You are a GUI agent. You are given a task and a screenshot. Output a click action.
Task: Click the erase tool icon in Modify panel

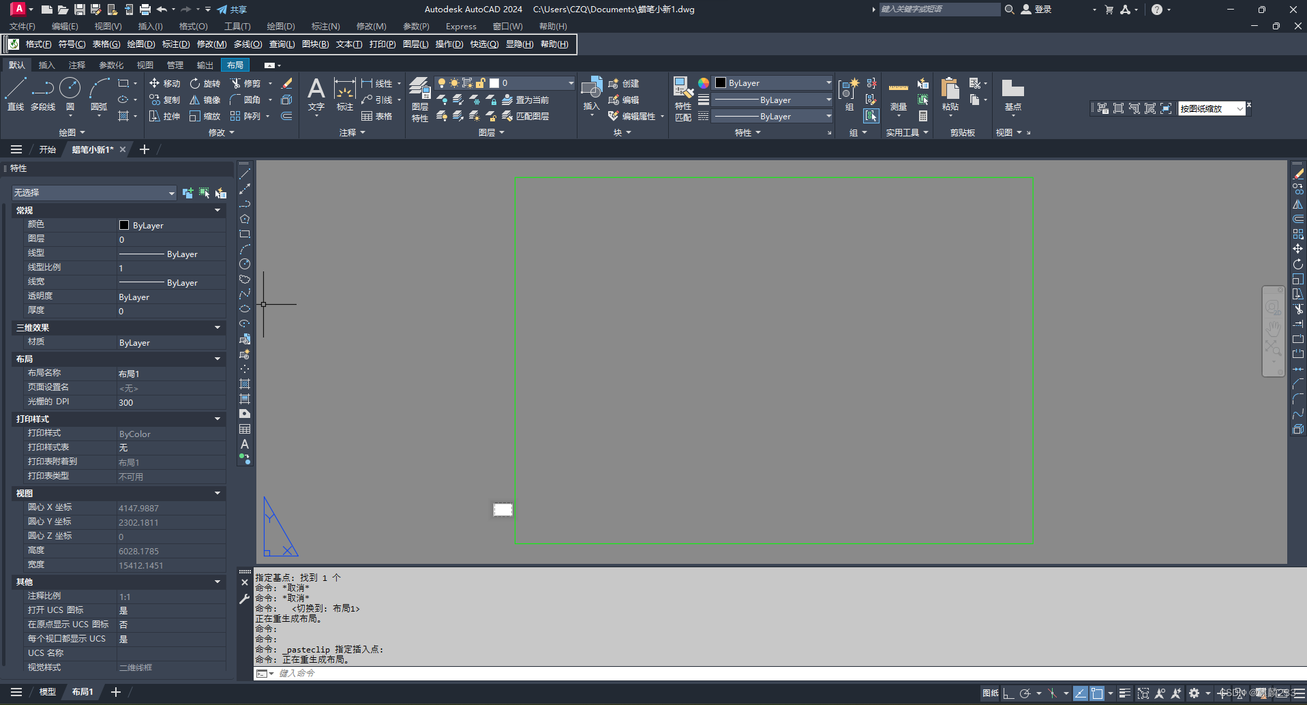(x=287, y=83)
